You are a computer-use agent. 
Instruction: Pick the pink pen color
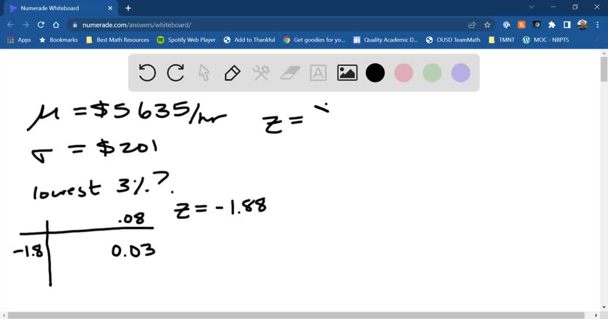(404, 73)
